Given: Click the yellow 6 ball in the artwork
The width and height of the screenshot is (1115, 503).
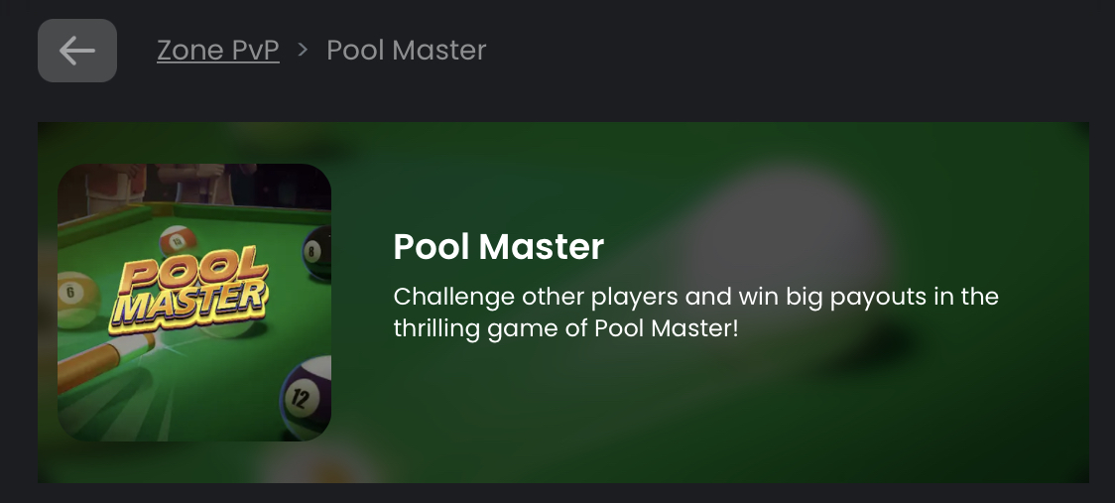Looking at the screenshot, I should (x=74, y=299).
